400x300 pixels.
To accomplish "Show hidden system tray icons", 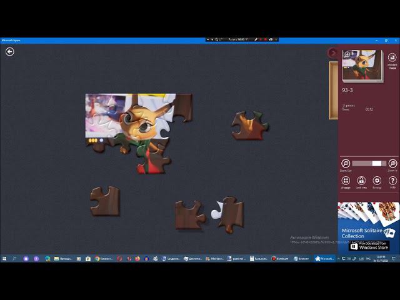I will point(339,259).
